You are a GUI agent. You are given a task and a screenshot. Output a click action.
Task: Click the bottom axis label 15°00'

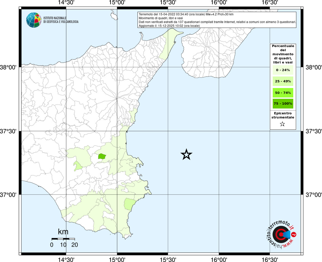(117, 259)
